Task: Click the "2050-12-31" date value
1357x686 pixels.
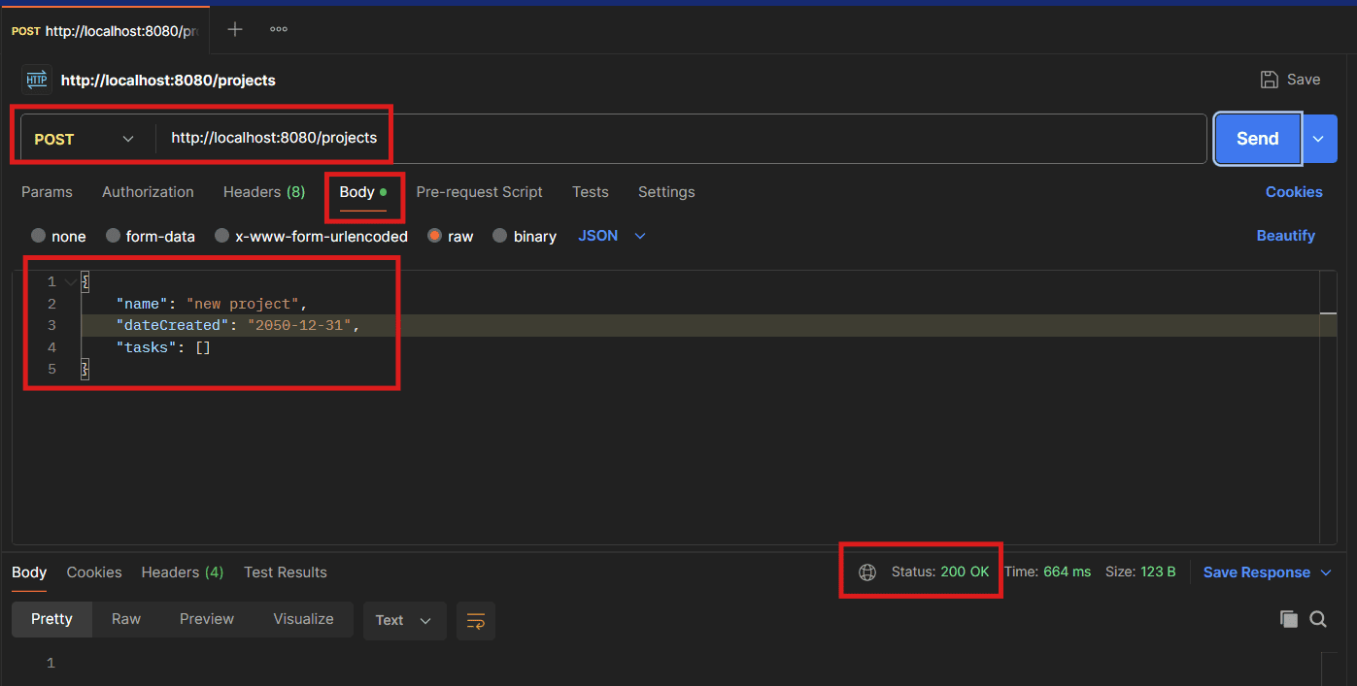Action: point(299,325)
